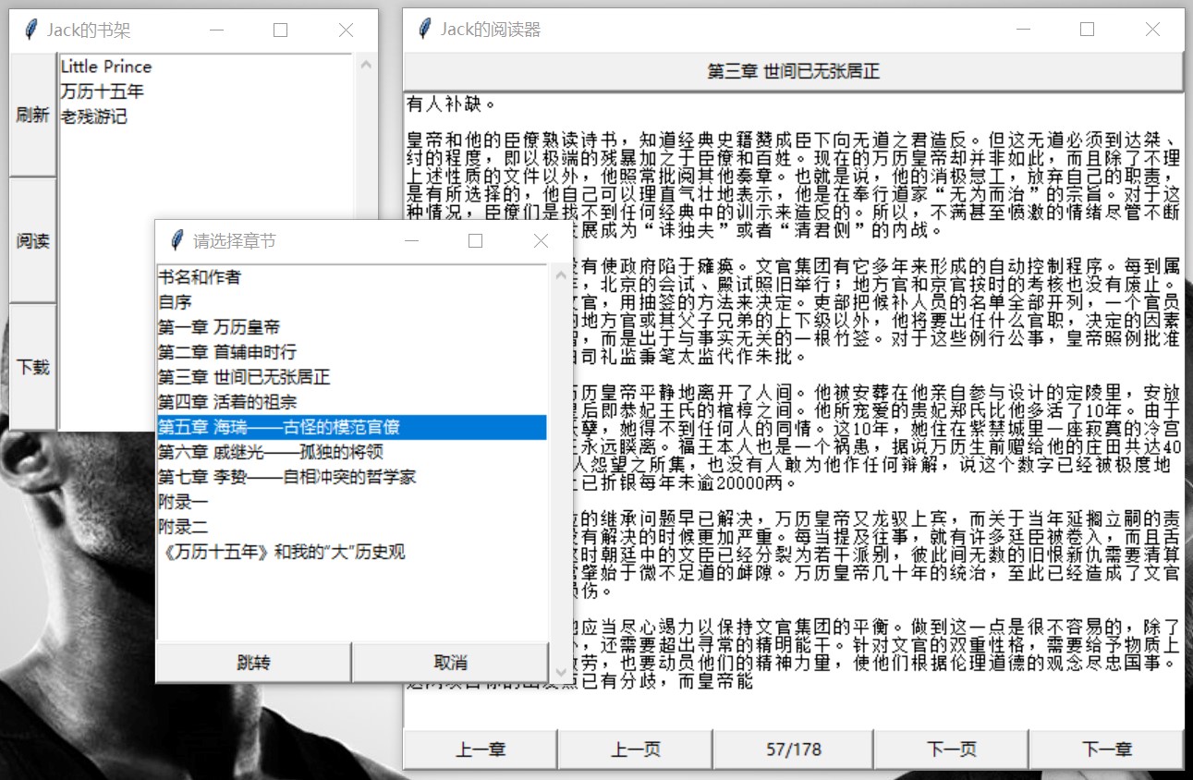
Task: Go to previous chapter with 上一章
Action: point(481,749)
